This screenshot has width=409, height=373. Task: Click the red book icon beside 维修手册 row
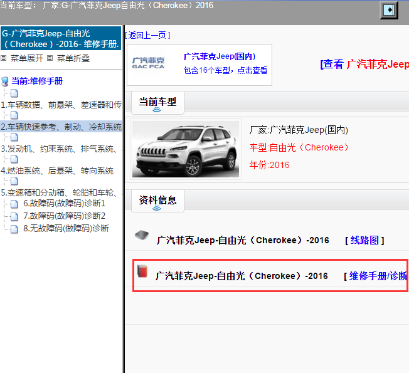[x=142, y=271]
